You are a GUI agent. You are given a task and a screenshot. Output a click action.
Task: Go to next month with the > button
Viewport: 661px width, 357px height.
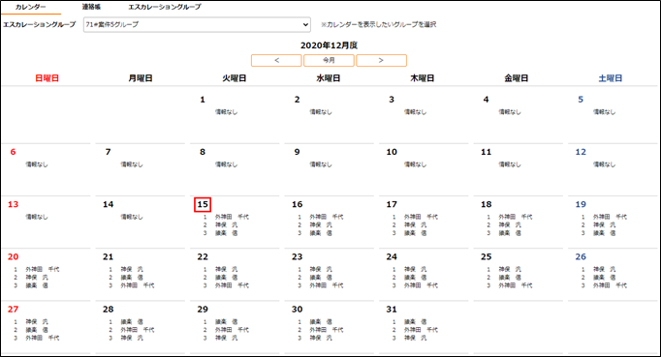[381, 60]
